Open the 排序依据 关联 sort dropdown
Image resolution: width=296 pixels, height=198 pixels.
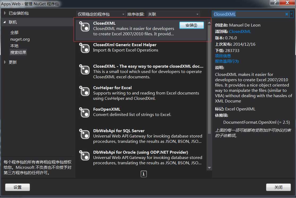173,14
